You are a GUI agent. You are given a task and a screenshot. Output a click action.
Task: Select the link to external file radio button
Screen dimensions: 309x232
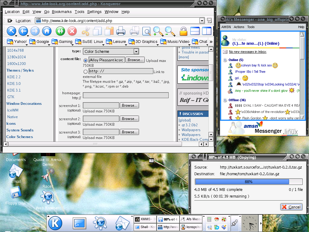tap(85, 72)
